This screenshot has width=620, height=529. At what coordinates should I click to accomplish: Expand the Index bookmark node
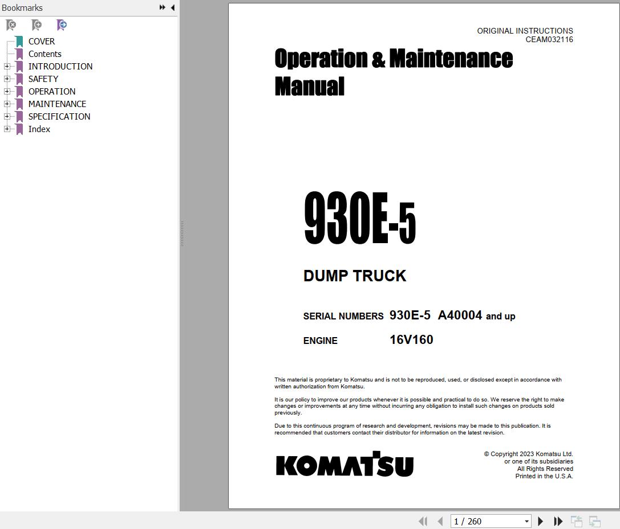(7, 129)
